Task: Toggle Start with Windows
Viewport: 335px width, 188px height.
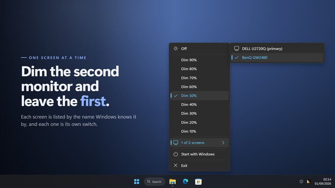Action: (x=199, y=154)
